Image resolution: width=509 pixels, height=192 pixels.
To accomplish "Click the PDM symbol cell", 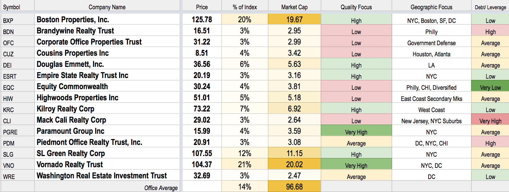I will [x=18, y=142].
